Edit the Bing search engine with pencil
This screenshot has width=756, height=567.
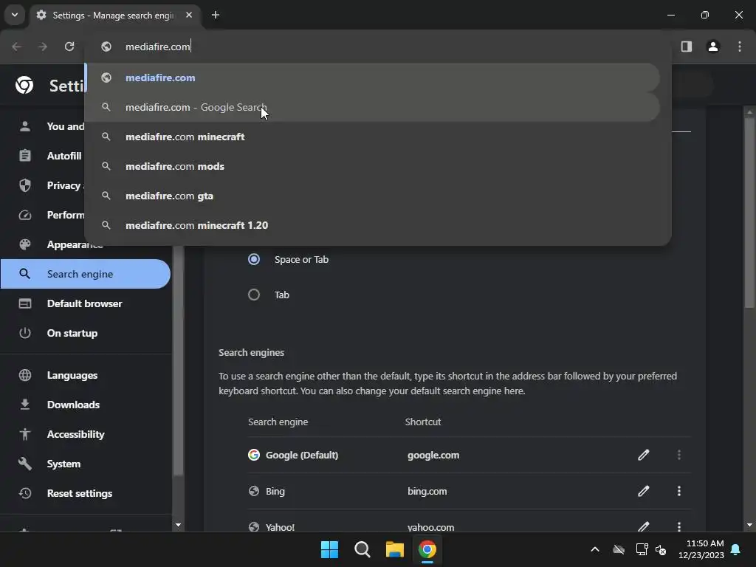point(644,491)
